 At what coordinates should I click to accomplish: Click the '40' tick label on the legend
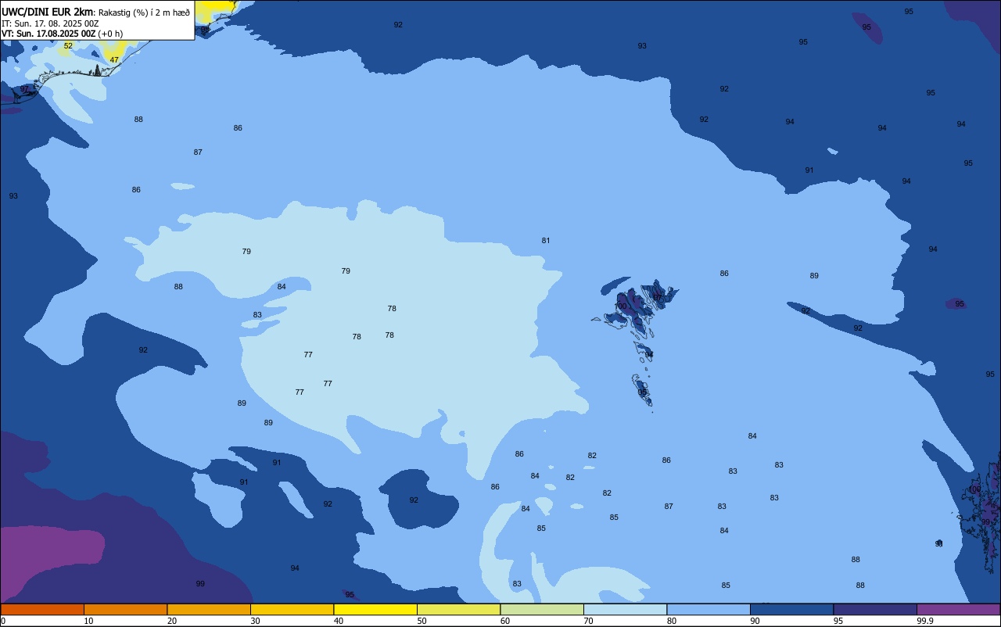click(338, 621)
